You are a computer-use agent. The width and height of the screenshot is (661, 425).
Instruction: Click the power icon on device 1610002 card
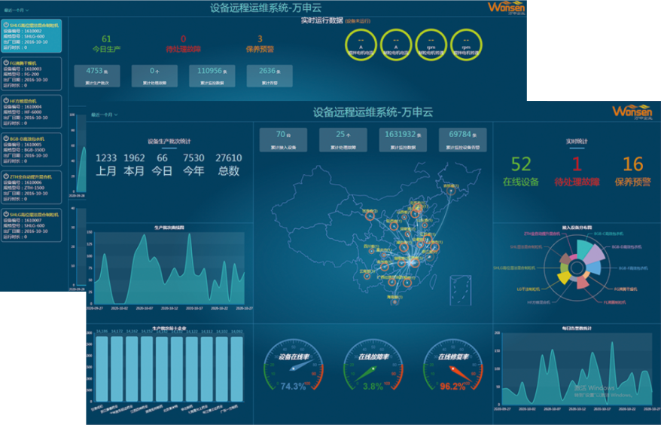pos(6,24)
